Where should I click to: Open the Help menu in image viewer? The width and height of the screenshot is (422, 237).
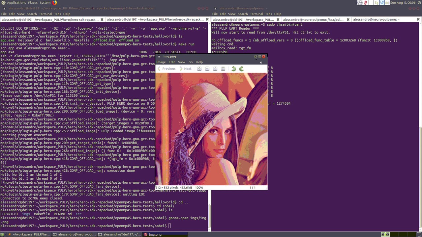(199, 62)
